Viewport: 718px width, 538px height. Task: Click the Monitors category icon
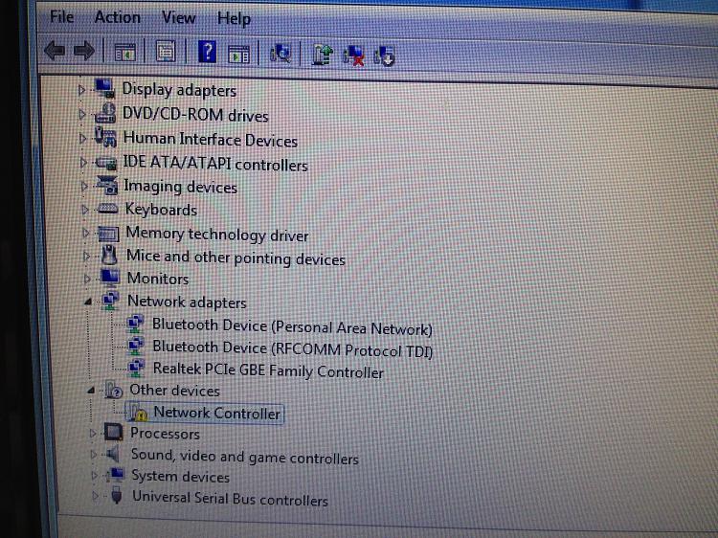(110, 278)
